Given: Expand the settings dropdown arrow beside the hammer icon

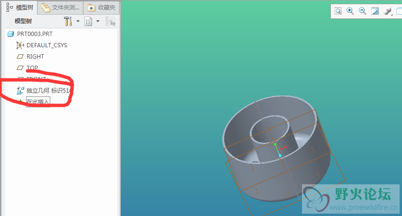Looking at the screenshot, I should click(78, 21).
